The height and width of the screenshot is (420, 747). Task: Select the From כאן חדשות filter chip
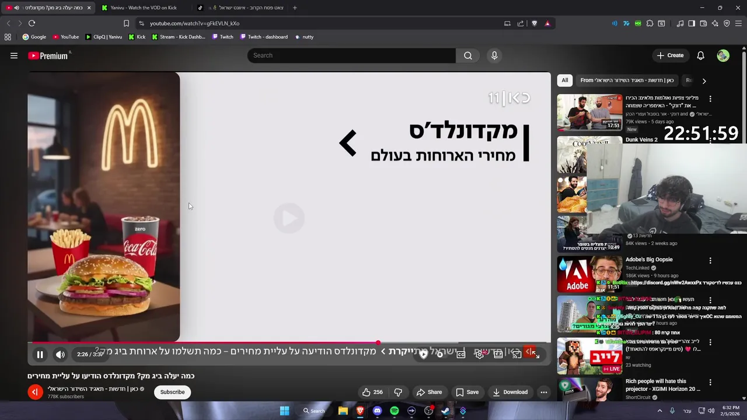(627, 80)
